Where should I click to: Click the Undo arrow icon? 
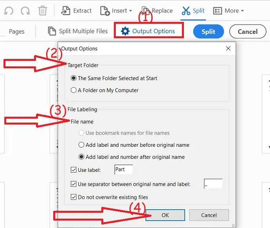[x=8, y=11]
